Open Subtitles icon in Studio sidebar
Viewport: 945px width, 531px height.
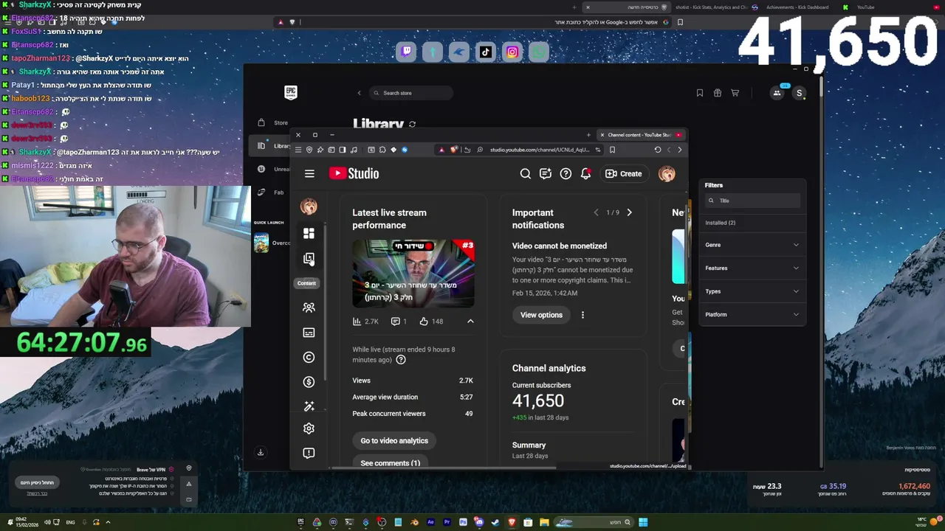pos(309,333)
